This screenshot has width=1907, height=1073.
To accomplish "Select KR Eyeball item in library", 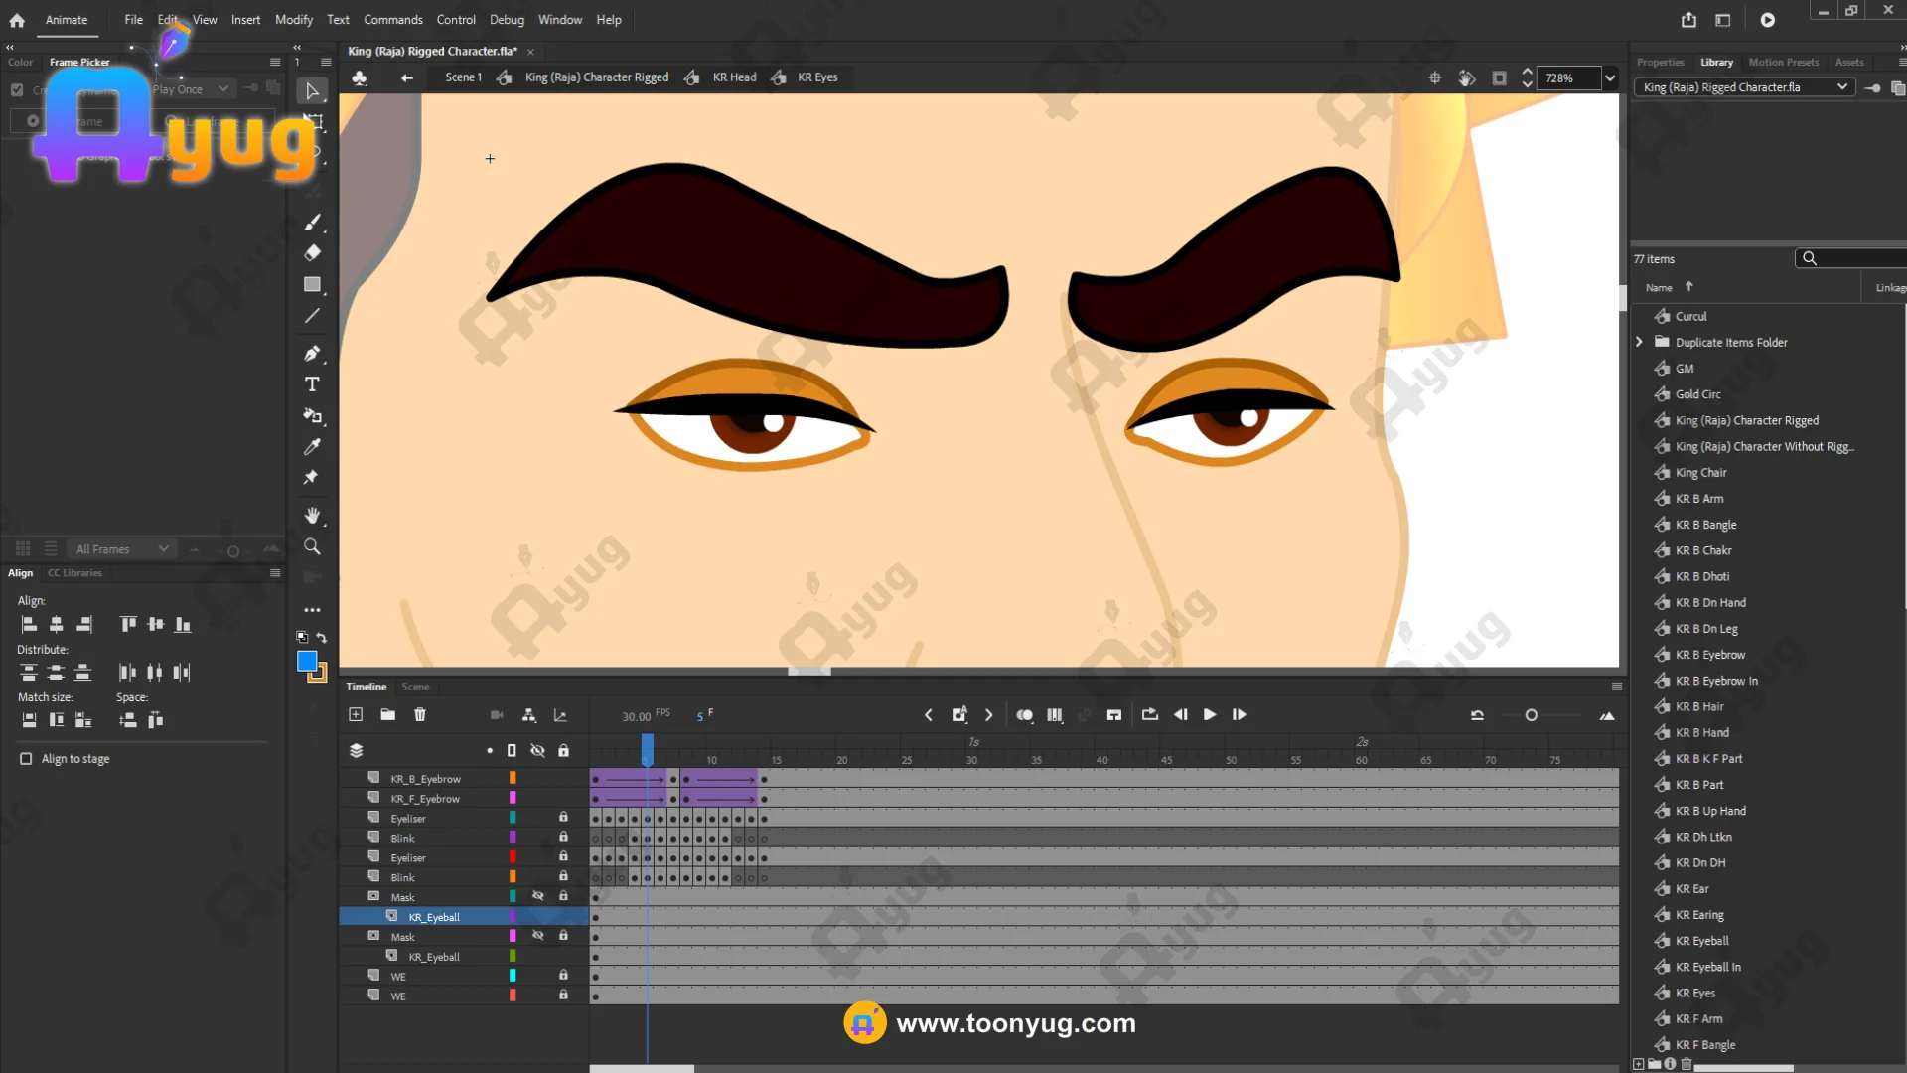I will pos(1701,941).
